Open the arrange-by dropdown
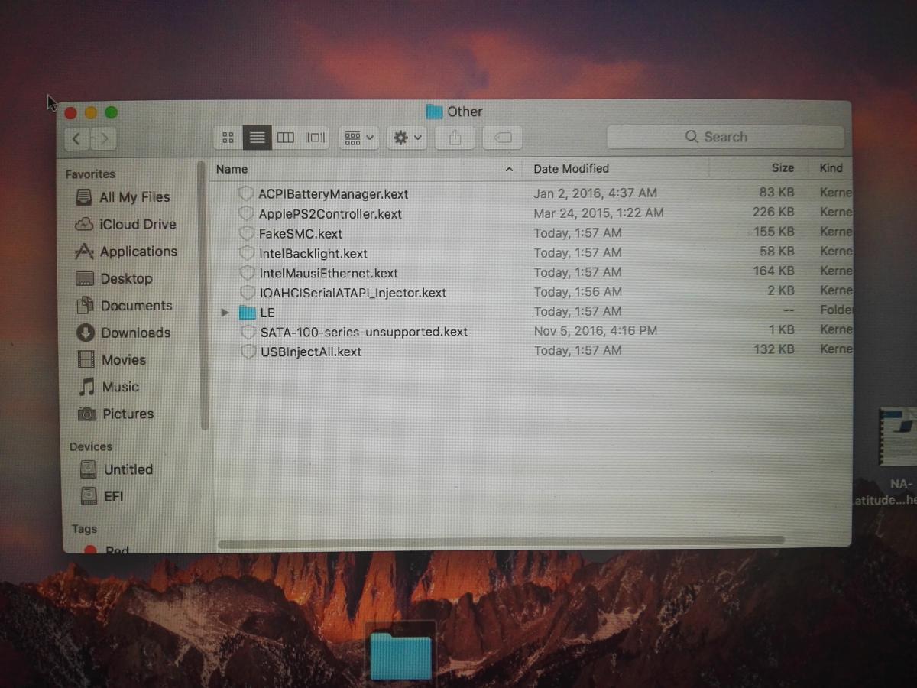Viewport: 917px width, 688px height. (359, 138)
